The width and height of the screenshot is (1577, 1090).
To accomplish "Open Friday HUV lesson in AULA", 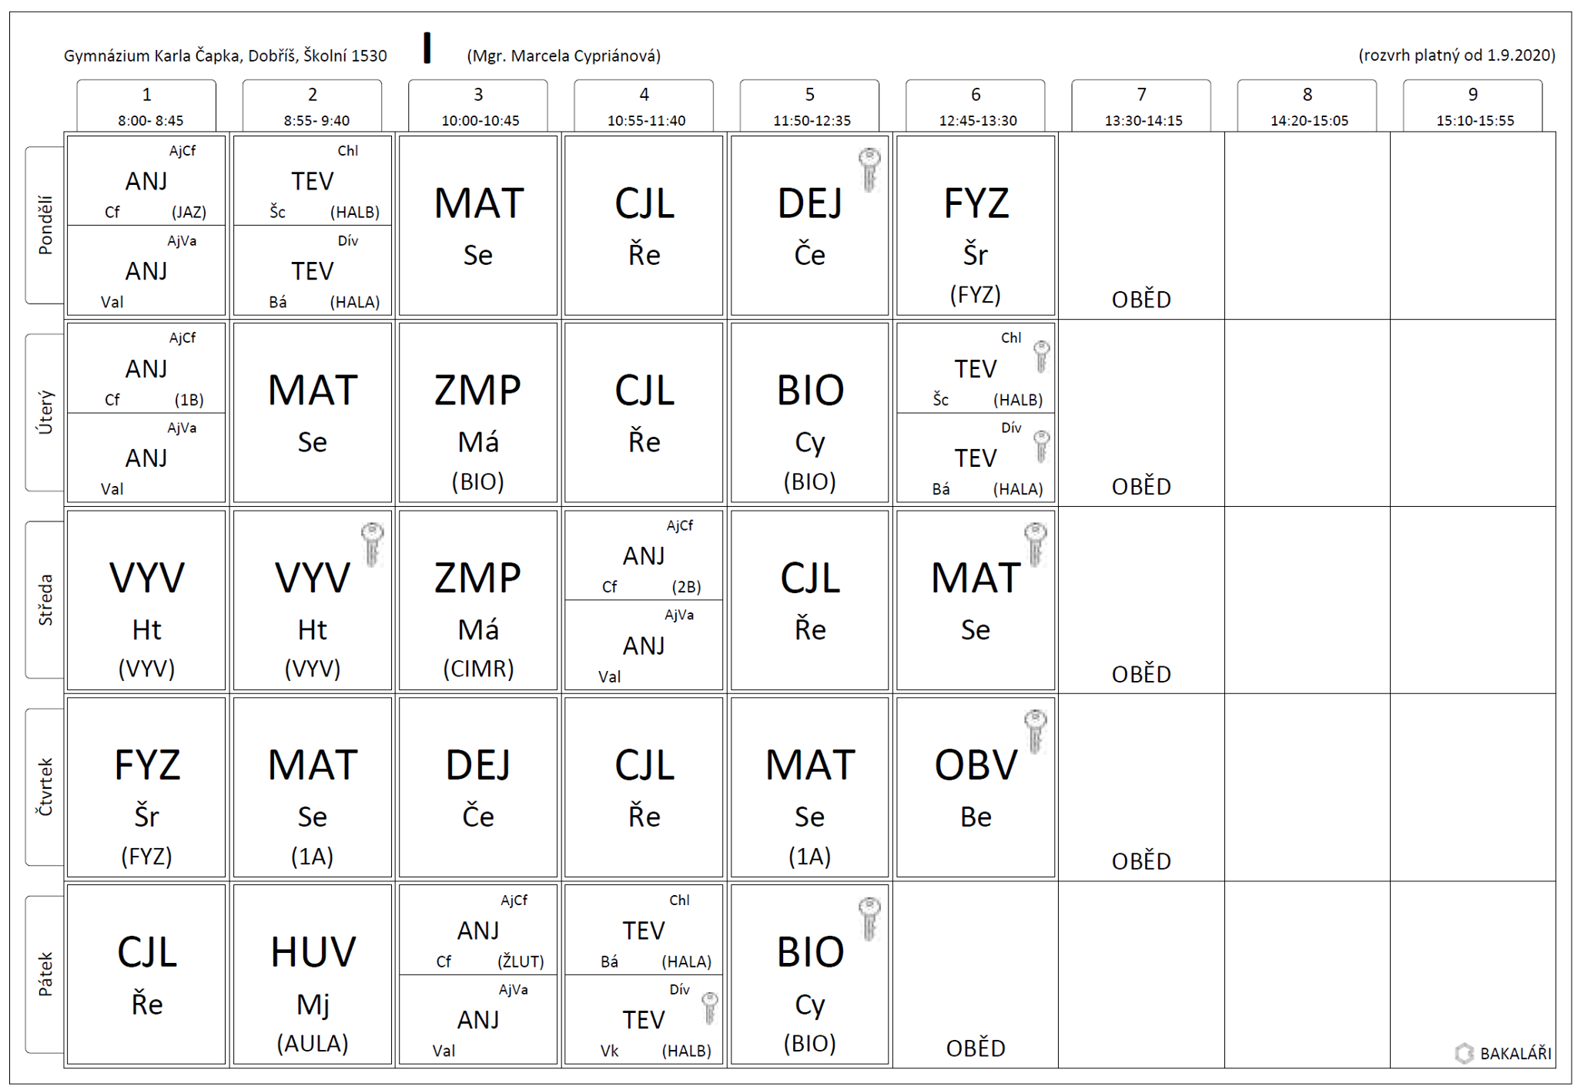I will 313,974.
